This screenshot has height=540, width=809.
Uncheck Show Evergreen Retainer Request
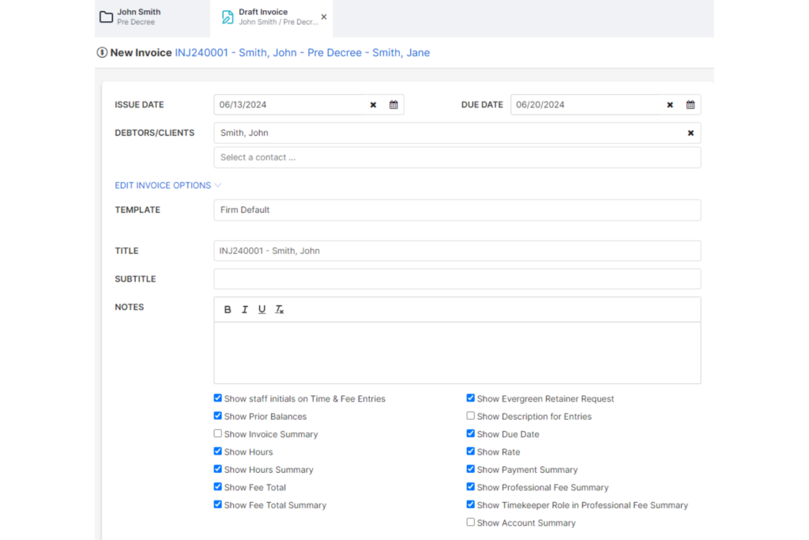[471, 398]
